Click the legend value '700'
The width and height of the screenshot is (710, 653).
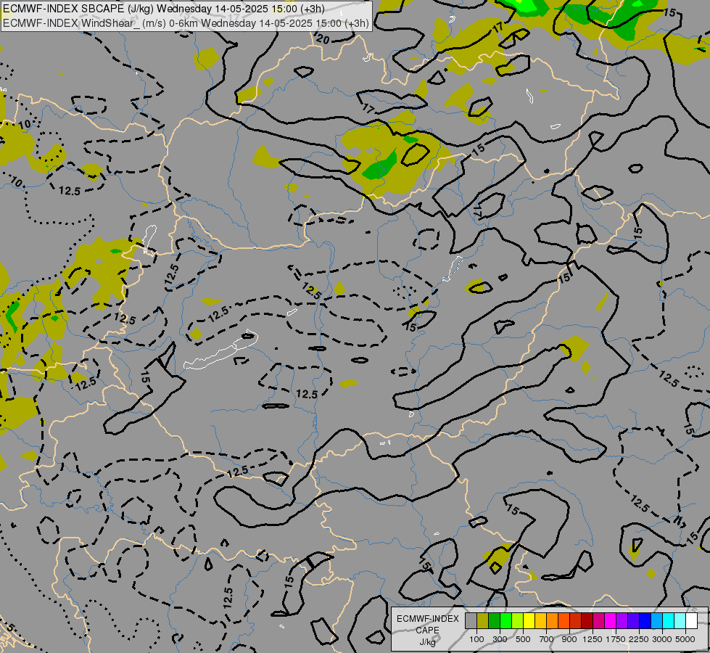547,639
